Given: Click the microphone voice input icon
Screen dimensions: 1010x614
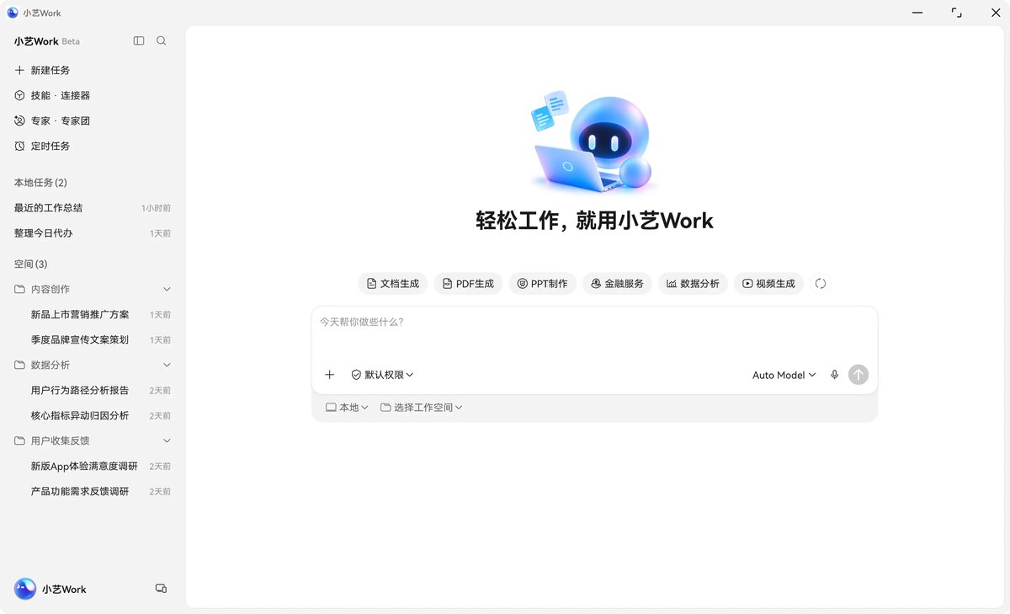Looking at the screenshot, I should 834,375.
